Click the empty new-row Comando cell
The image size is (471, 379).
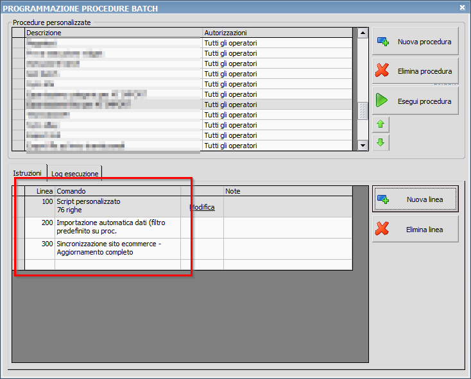[118, 264]
